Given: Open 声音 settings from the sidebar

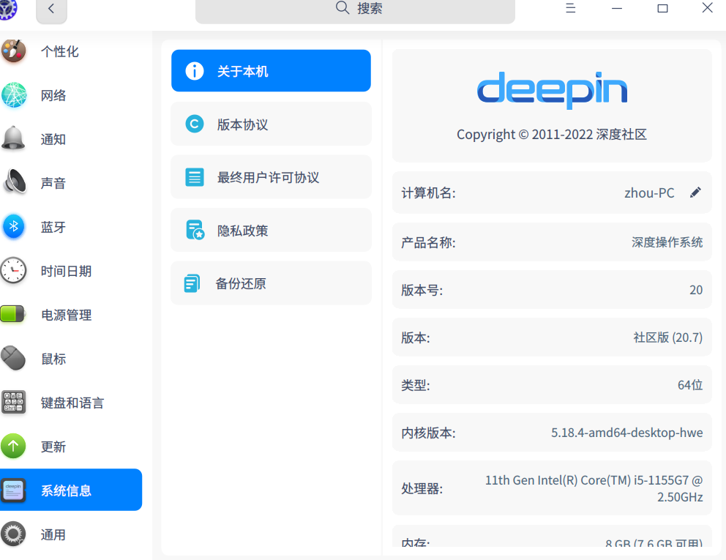Looking at the screenshot, I should [53, 183].
